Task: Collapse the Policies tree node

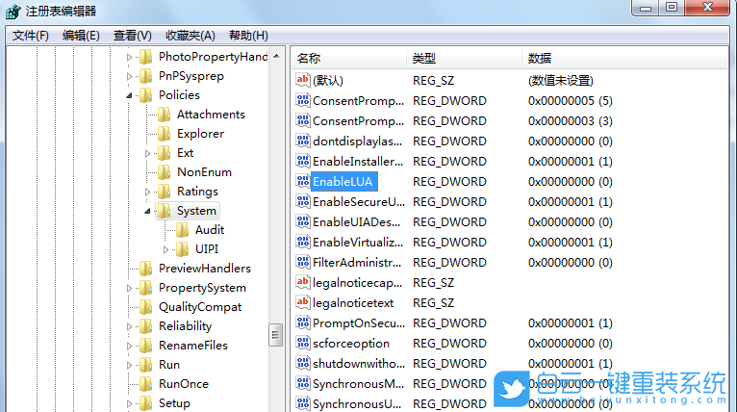Action: pyautogui.click(x=129, y=95)
